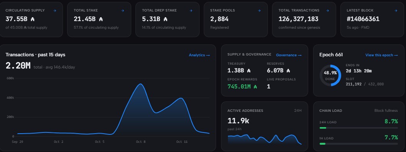Click the 5.31B DRep stake value
Viewport: 406px width, 152px height.
coord(155,19)
